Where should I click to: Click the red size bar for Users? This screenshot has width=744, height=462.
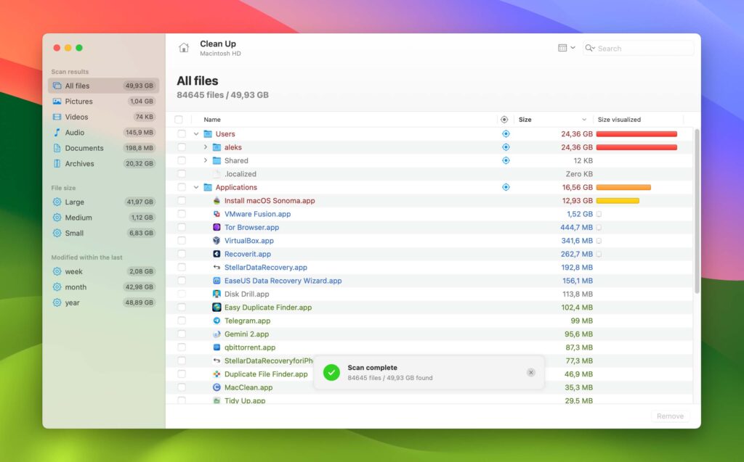coord(636,133)
